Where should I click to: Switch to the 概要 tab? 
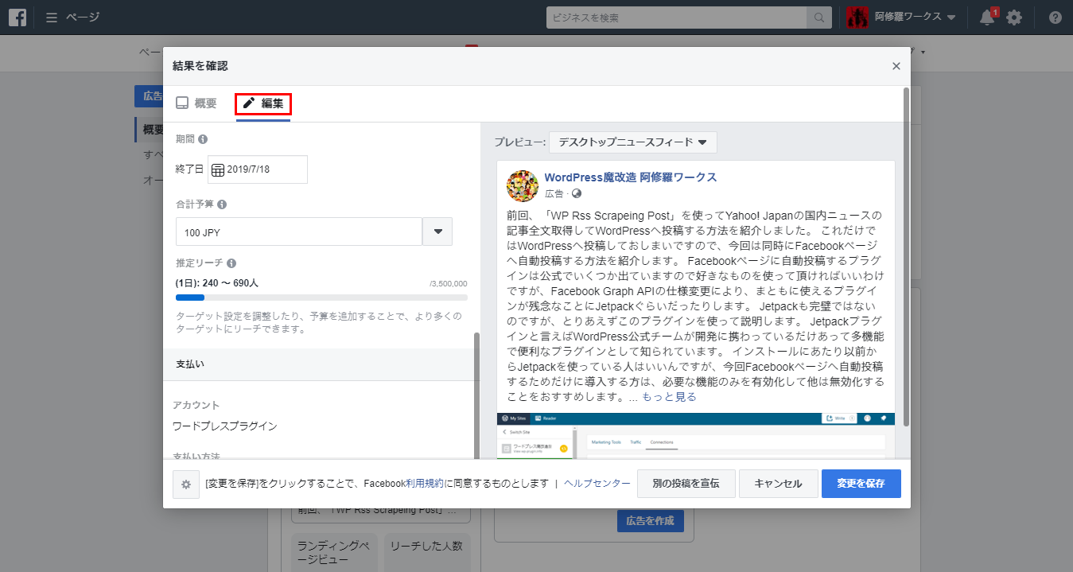pos(196,103)
